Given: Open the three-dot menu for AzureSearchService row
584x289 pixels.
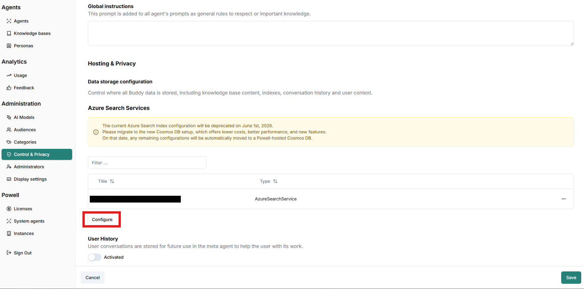Looking at the screenshot, I should pos(563,199).
